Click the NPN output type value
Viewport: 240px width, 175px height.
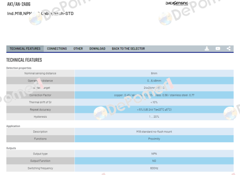154,154
